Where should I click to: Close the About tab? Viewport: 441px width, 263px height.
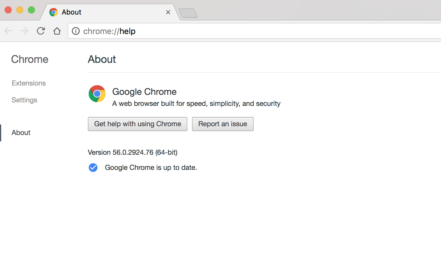[168, 12]
